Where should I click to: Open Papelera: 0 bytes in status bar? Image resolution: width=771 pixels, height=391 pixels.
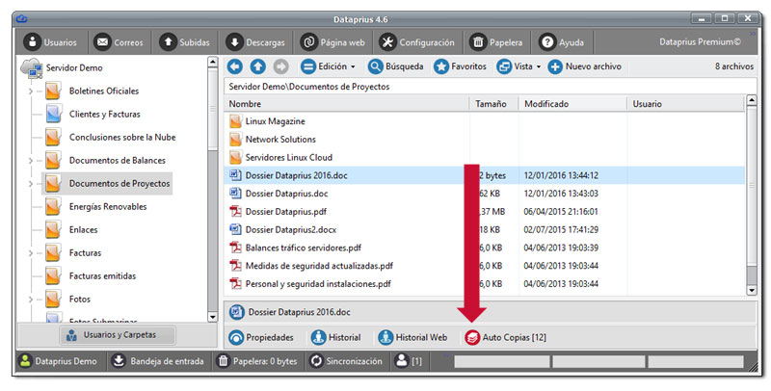point(257,361)
